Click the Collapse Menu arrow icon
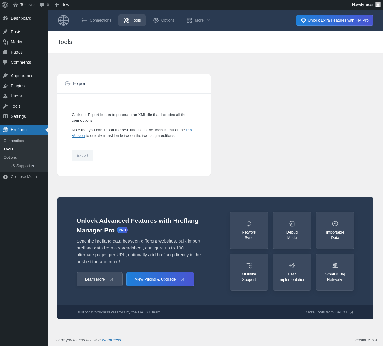Image resolution: width=383 pixels, height=346 pixels. 5,177
